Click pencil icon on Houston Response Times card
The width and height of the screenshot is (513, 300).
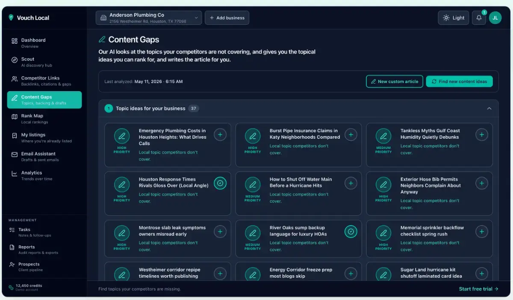(122, 185)
